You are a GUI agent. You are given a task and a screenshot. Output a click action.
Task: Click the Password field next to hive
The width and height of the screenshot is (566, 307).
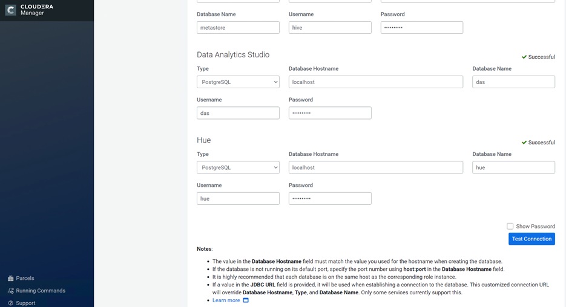pos(421,27)
